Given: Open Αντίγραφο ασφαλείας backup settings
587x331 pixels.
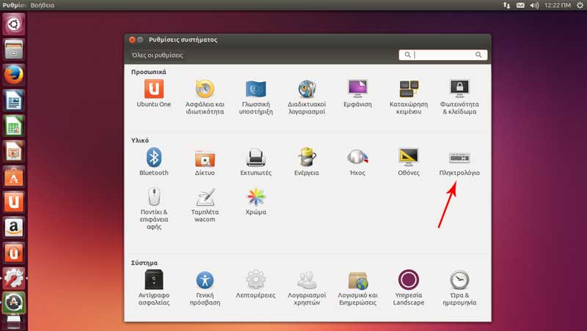Looking at the screenshot, I should click(154, 288).
